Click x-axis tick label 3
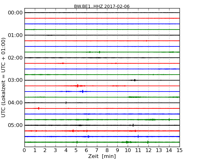204x163 pixels. click(56, 150)
